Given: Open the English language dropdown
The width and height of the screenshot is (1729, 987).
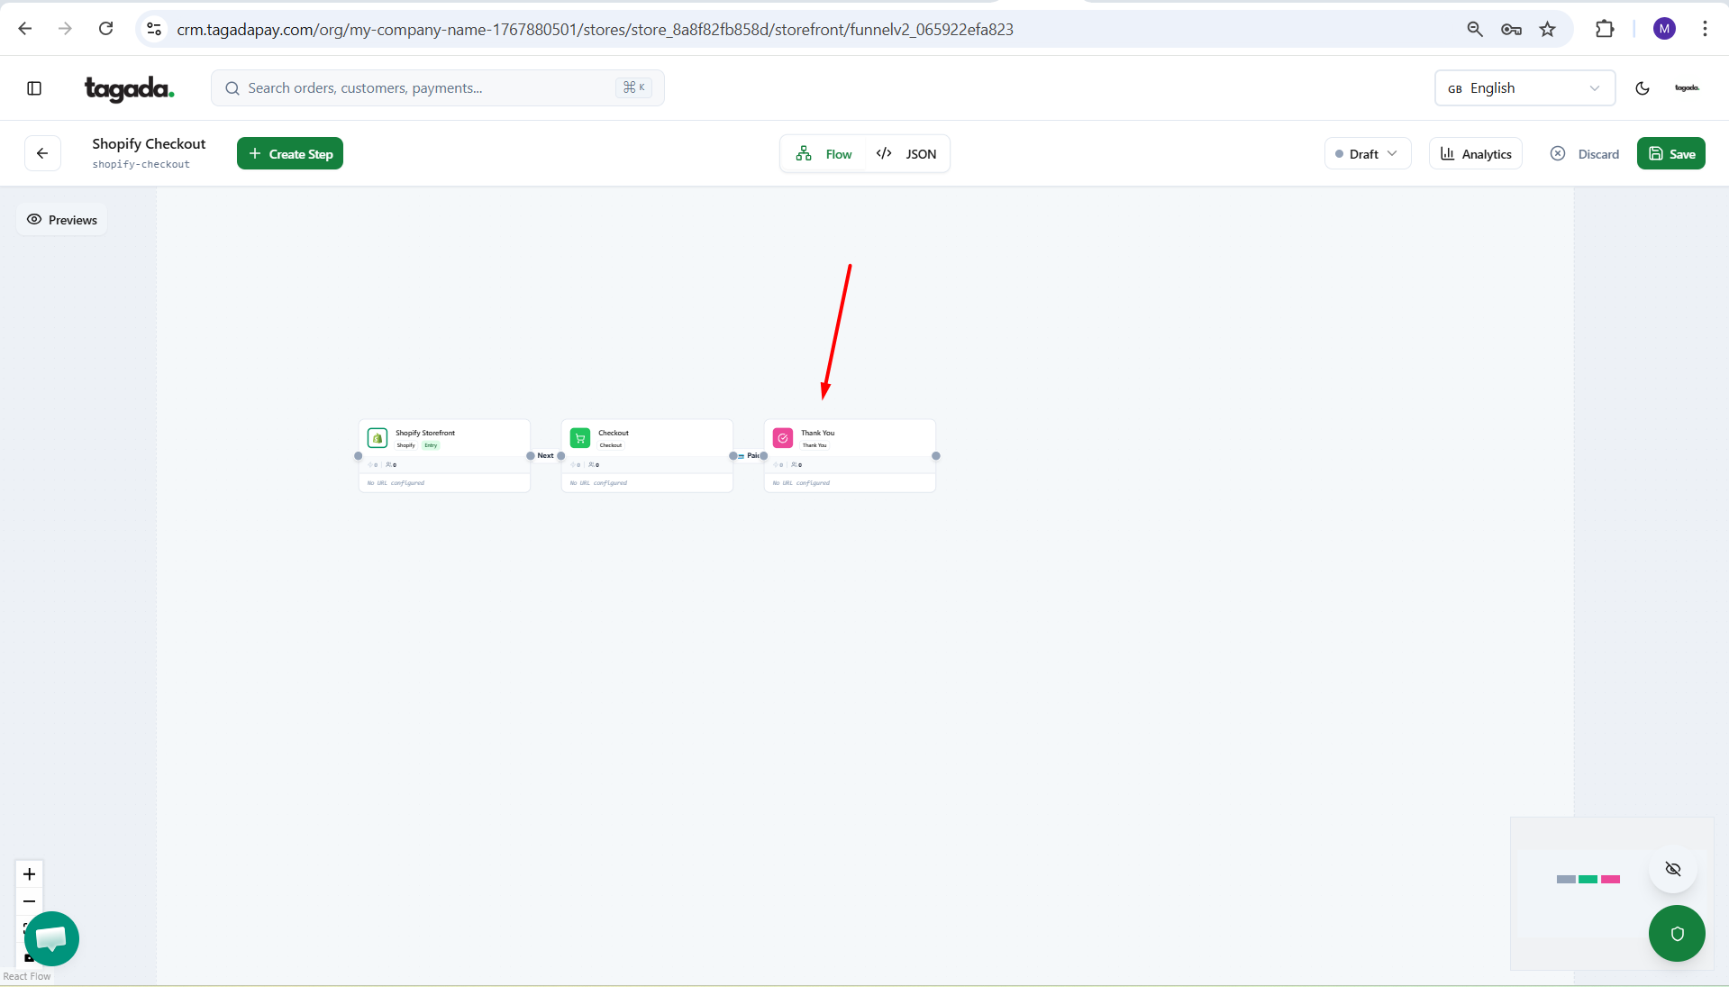Looking at the screenshot, I should tap(1524, 88).
